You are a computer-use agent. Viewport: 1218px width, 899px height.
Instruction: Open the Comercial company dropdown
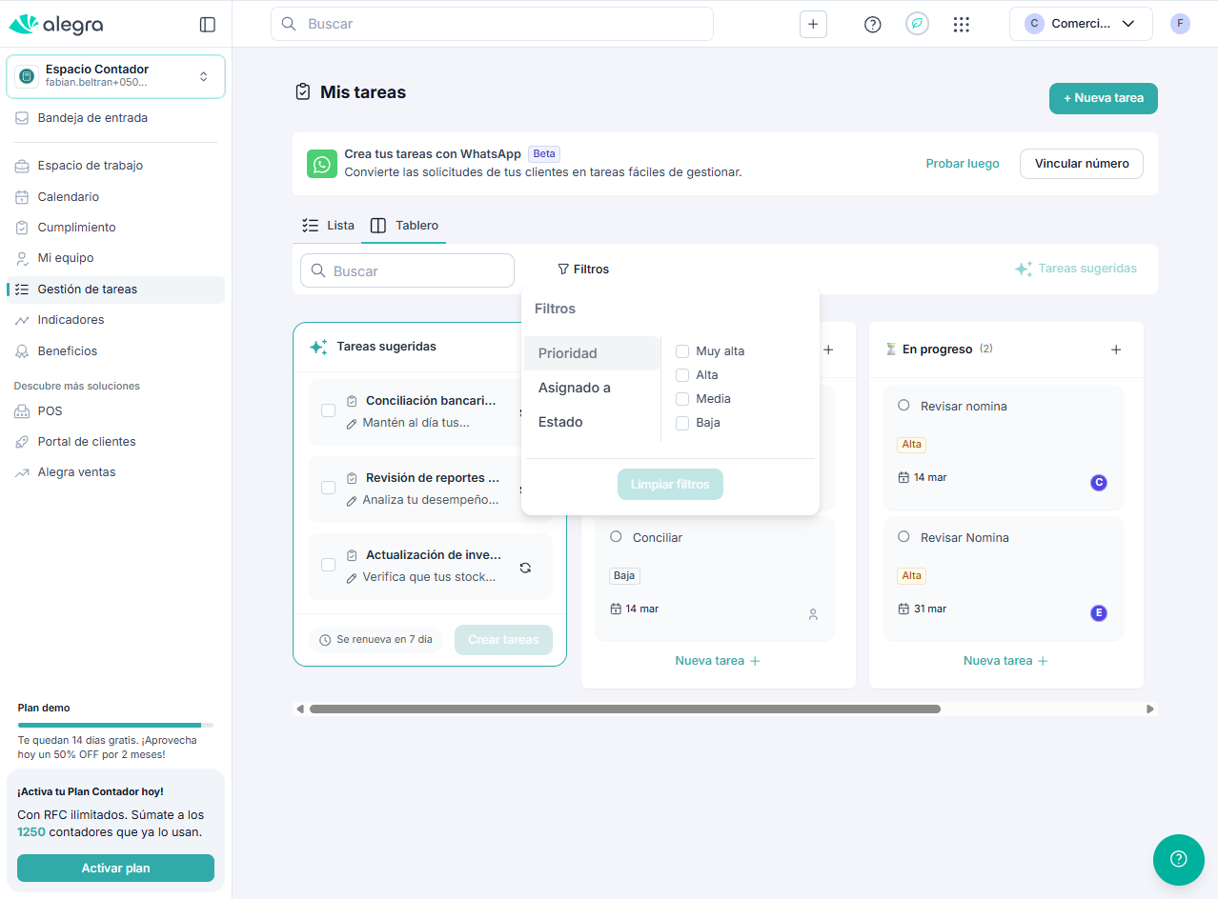click(x=1080, y=24)
